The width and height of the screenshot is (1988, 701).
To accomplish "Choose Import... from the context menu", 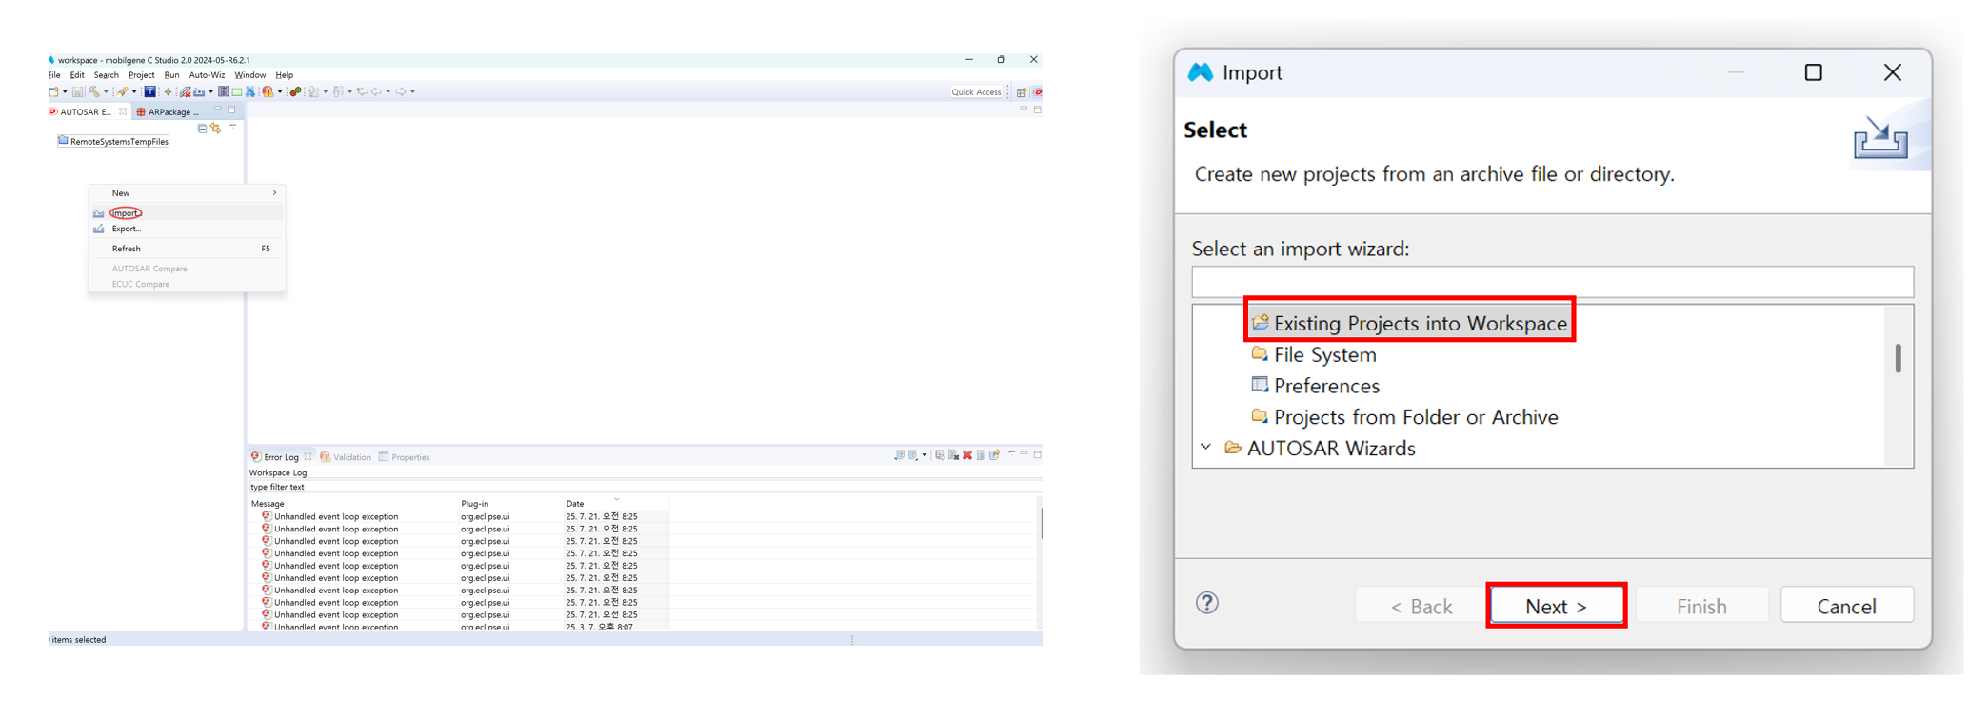I will tap(126, 213).
